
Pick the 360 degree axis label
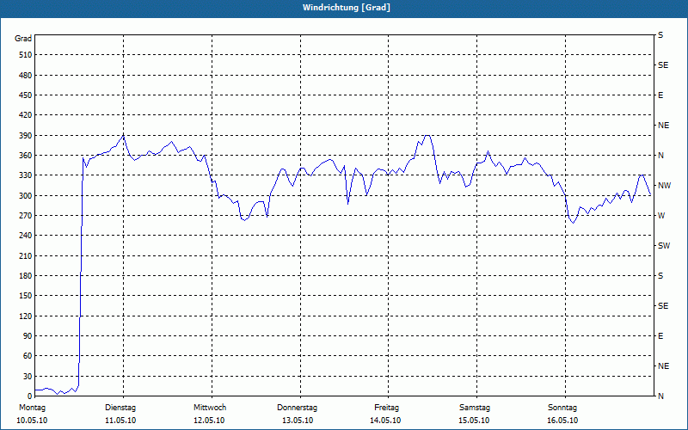pos(26,156)
